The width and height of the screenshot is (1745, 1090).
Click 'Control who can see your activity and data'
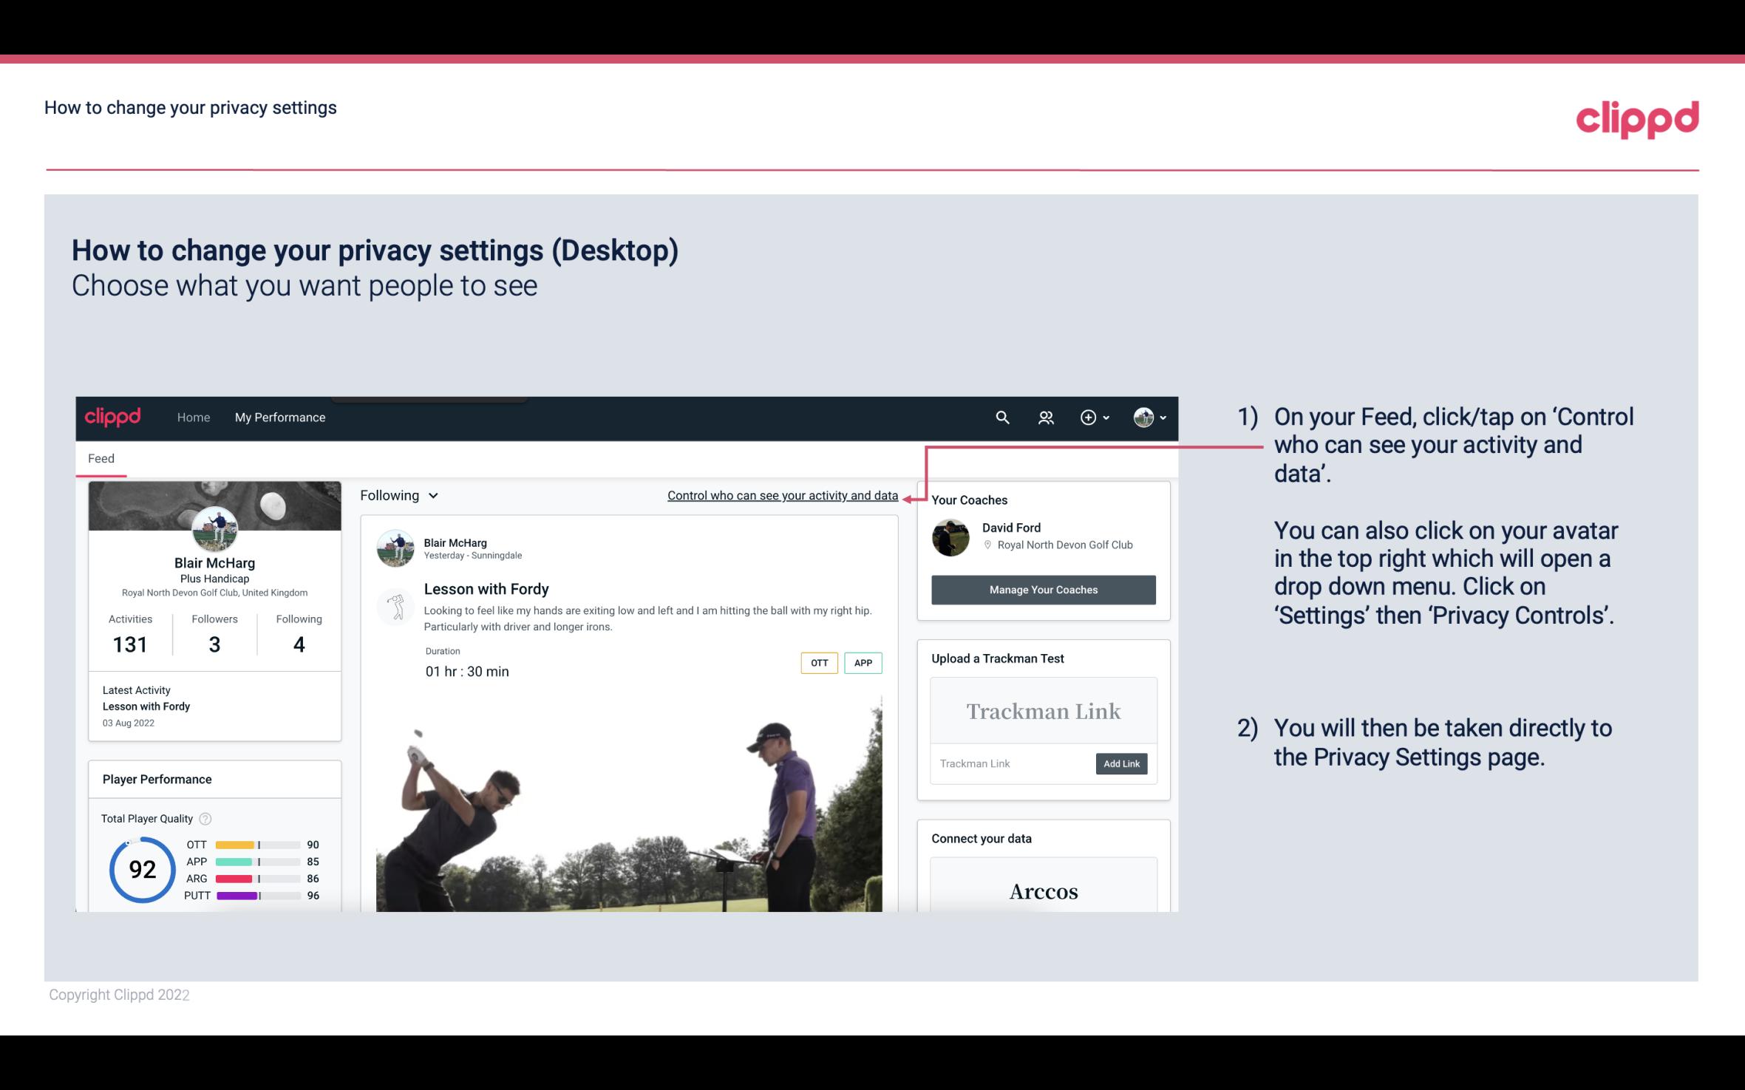tap(782, 495)
